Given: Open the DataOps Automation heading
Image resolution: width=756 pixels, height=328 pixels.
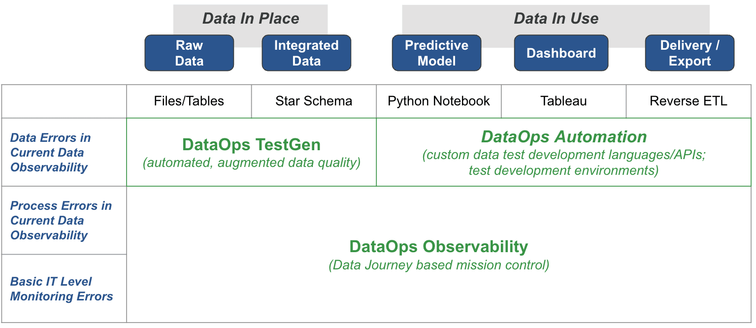Looking at the screenshot, I should (564, 137).
